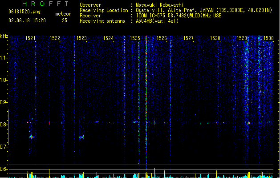The image size is (280, 178).
Task: Click the meteor count value 25
Action: pyautogui.click(x=65, y=20)
